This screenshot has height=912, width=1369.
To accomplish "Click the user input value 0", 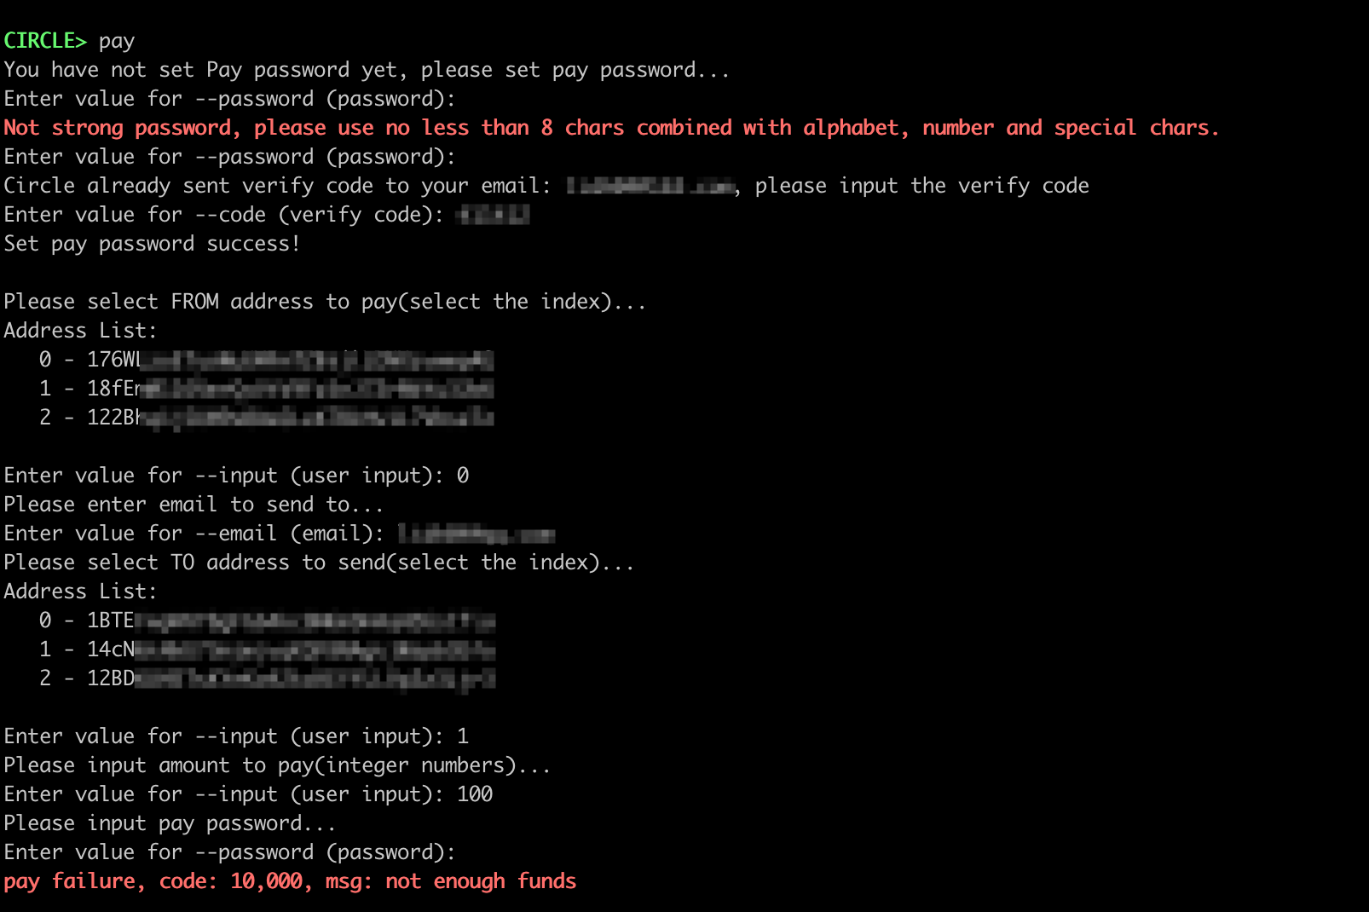I will pos(463,476).
